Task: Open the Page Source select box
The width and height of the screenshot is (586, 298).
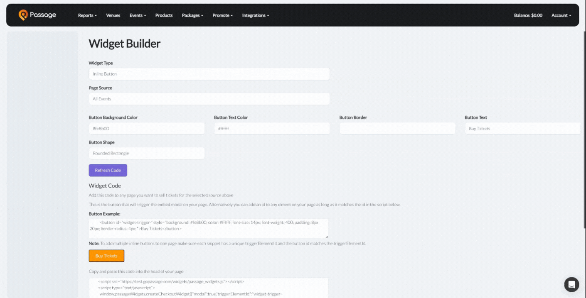Action: point(209,99)
